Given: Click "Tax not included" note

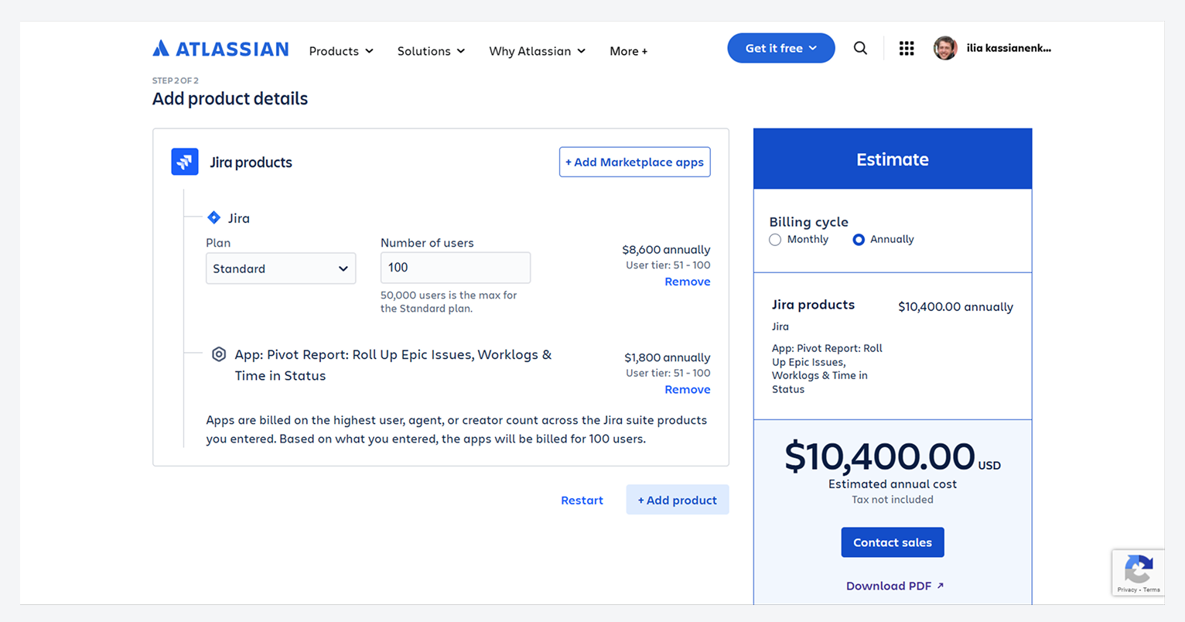Looking at the screenshot, I should [893, 500].
